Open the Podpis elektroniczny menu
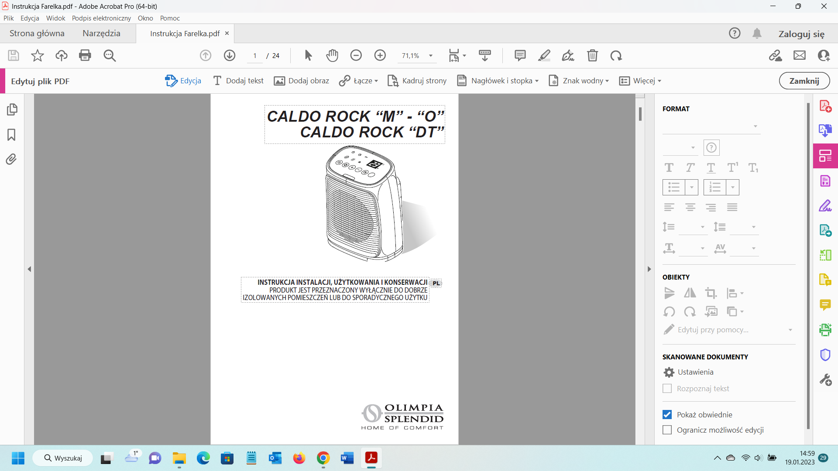Image resolution: width=838 pixels, height=471 pixels. tap(101, 18)
